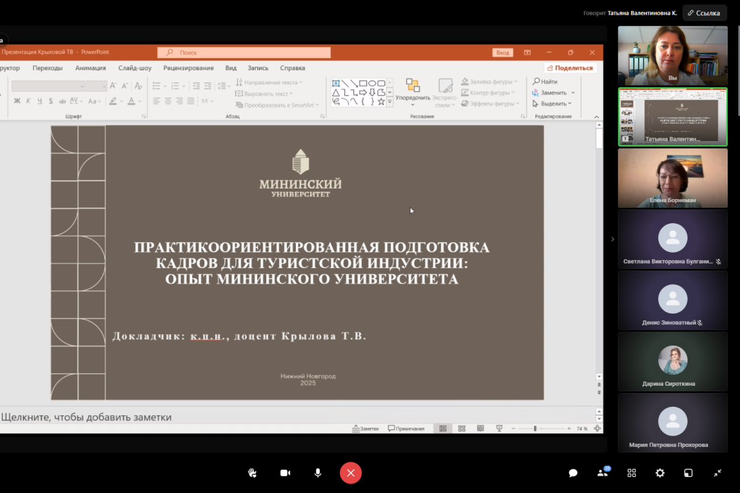The image size is (740, 493).
Task: Open the Запись ribbon tab
Action: click(x=258, y=68)
